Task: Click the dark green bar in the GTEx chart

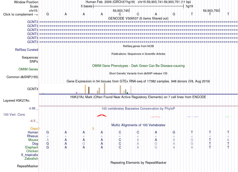Action: pyautogui.click(x=127, y=93)
